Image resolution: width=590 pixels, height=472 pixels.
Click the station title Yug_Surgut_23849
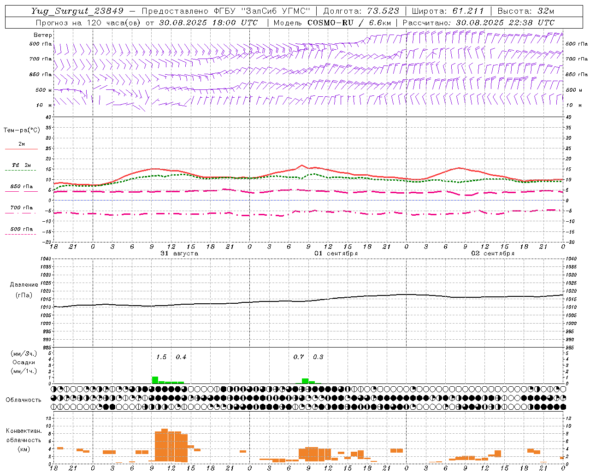[77, 11]
